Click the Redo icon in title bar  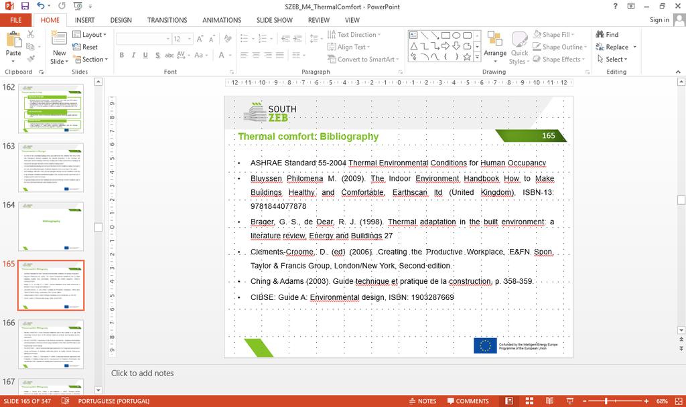coord(62,6)
